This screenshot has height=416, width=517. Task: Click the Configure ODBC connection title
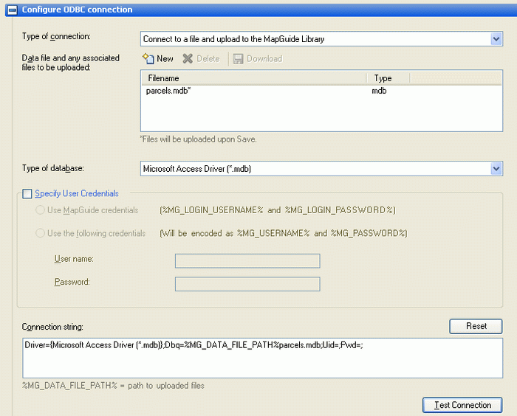[x=77, y=10]
